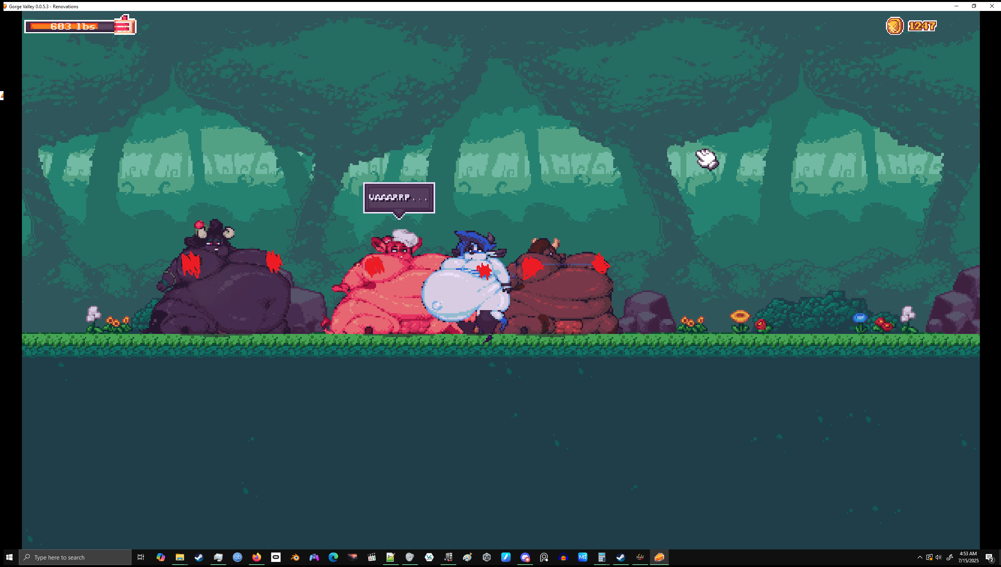This screenshot has width=1001, height=567.
Task: Open the magnifier-person taskbar icon
Action: point(544,557)
